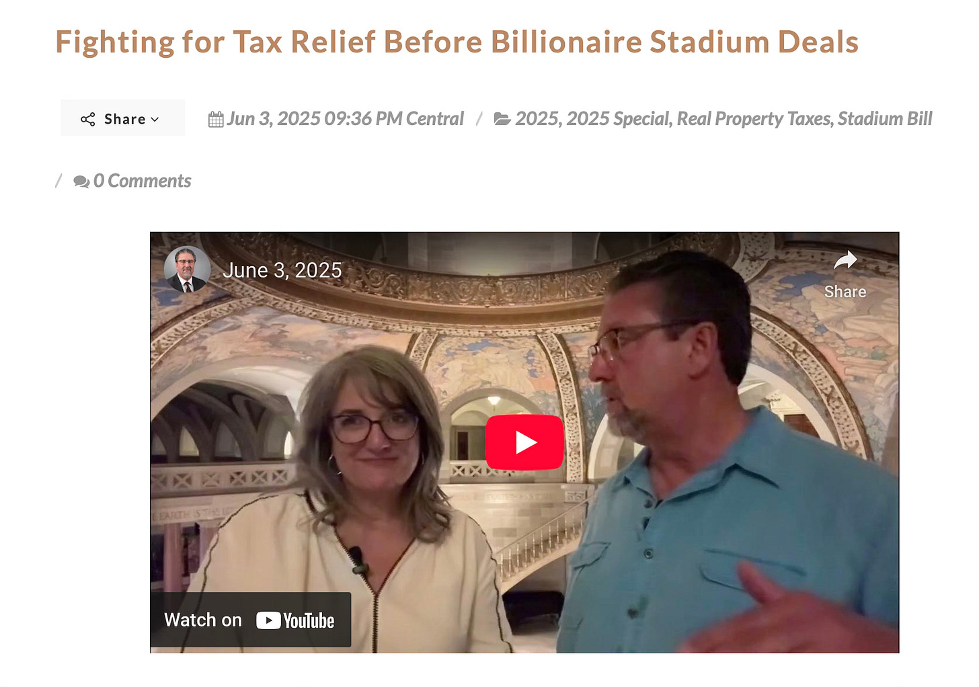979x687 pixels.
Task: Click the Share arrow icon on video
Action: [x=845, y=261]
